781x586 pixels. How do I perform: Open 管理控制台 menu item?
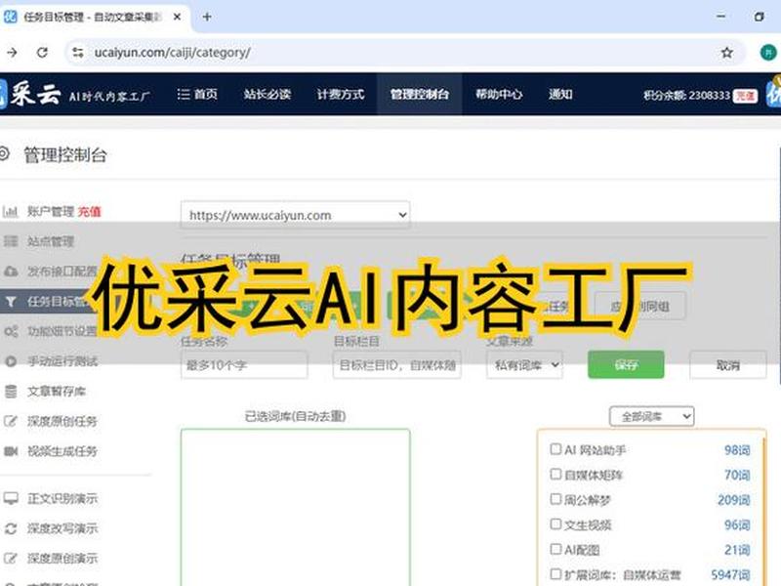pyautogui.click(x=420, y=94)
